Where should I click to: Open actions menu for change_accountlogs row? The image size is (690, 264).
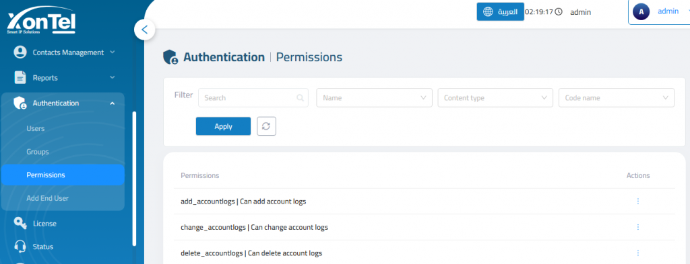coord(637,227)
